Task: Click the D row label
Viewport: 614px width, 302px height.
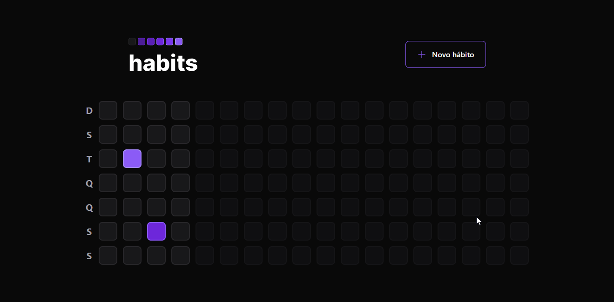Action: coord(89,110)
